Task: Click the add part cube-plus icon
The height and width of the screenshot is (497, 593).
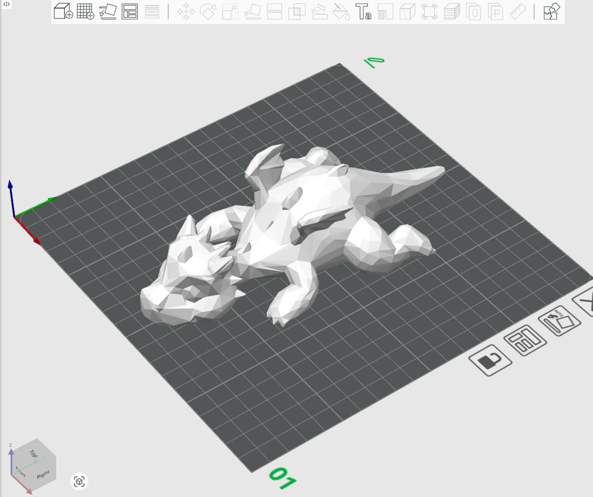Action: [x=63, y=11]
